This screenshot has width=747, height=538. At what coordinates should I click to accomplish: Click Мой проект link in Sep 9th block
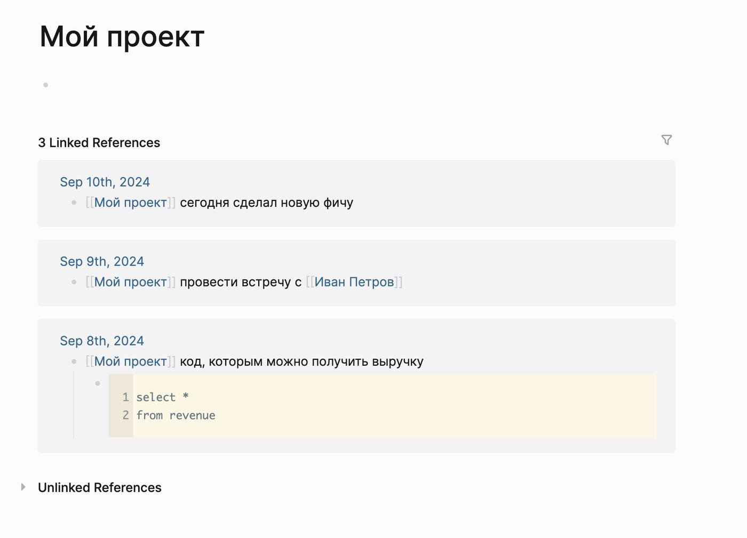[x=131, y=282]
